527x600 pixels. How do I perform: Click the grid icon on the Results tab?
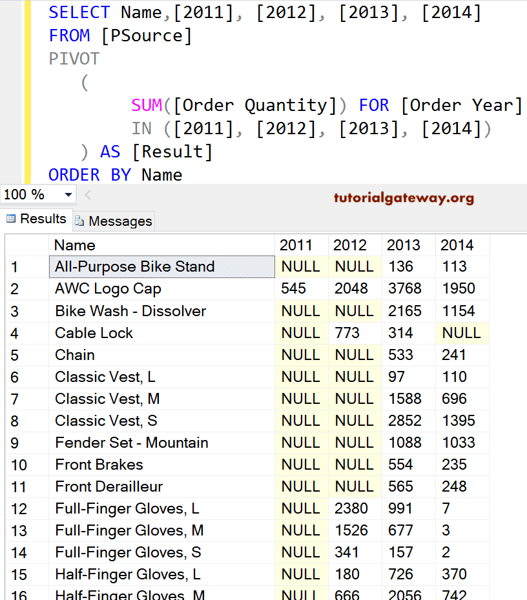click(x=12, y=219)
